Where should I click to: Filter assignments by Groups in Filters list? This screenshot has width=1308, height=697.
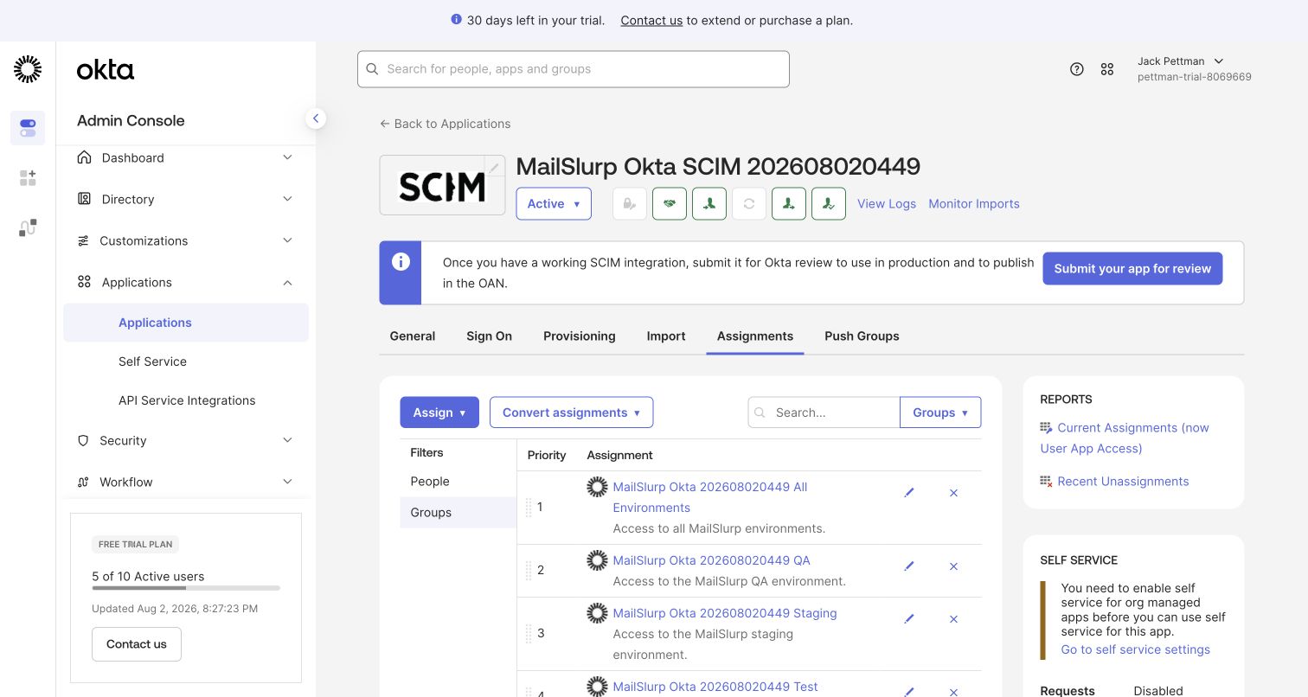[x=458, y=513]
